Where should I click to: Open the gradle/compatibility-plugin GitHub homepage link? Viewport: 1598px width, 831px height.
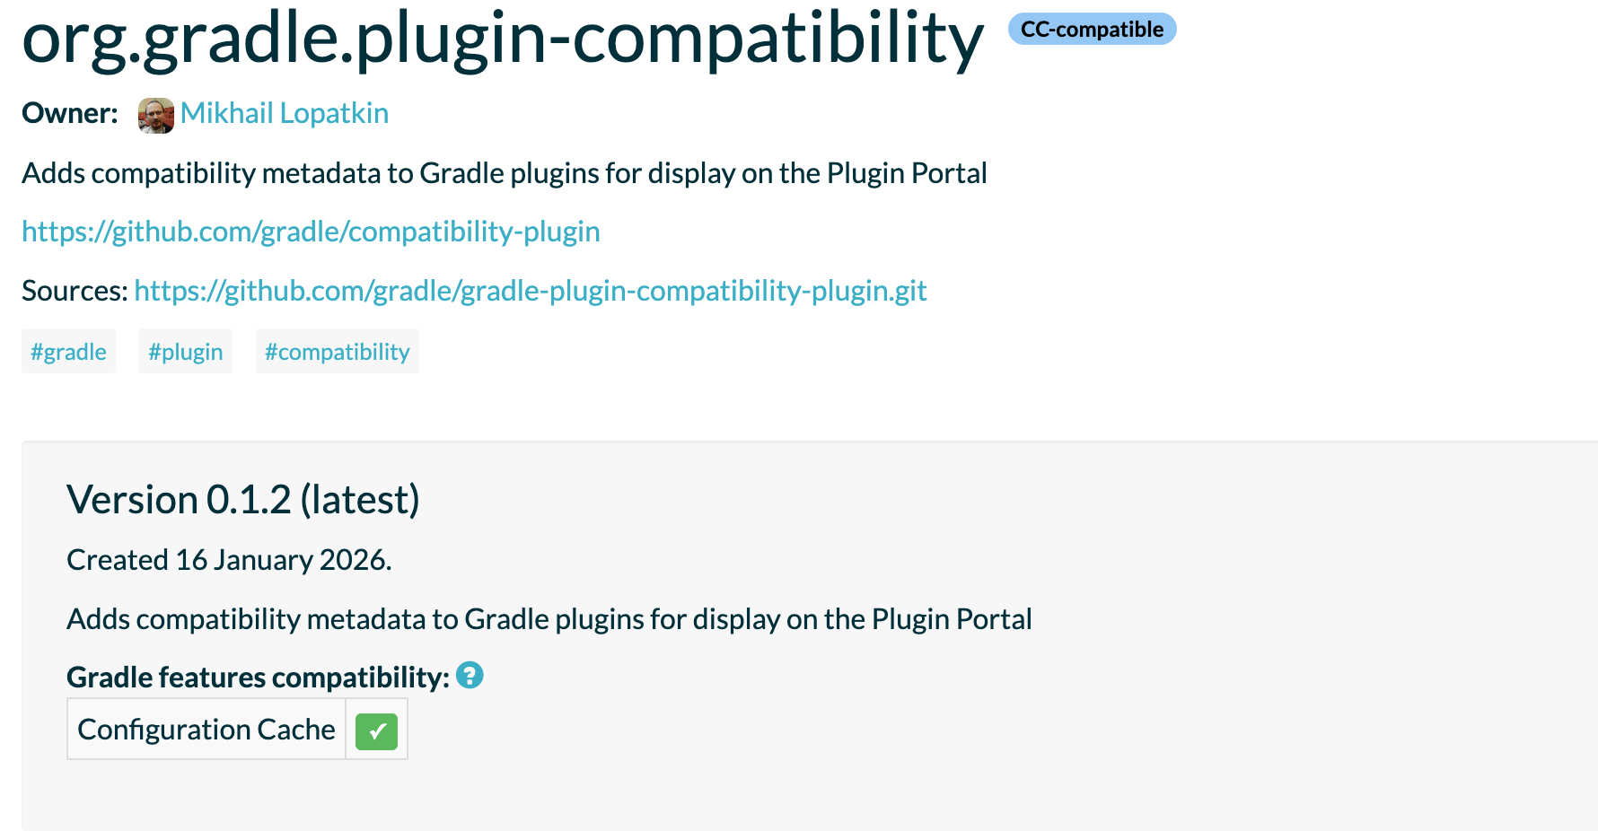click(x=311, y=232)
